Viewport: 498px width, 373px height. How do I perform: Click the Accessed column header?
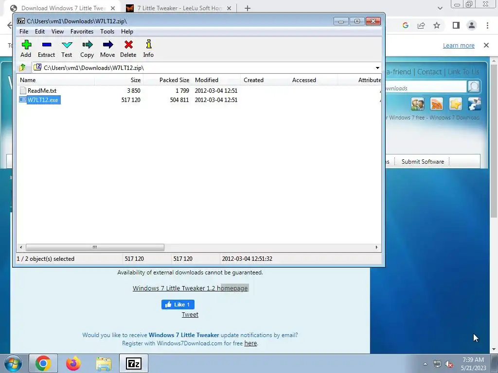click(313, 80)
